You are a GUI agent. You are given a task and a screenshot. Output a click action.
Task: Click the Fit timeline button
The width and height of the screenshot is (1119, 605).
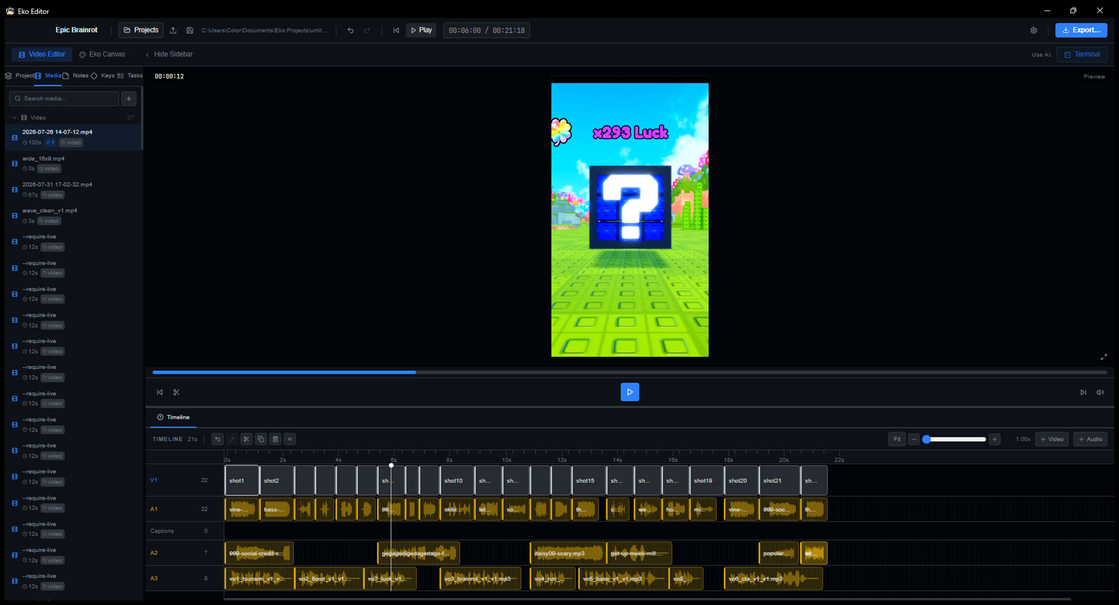tap(897, 439)
